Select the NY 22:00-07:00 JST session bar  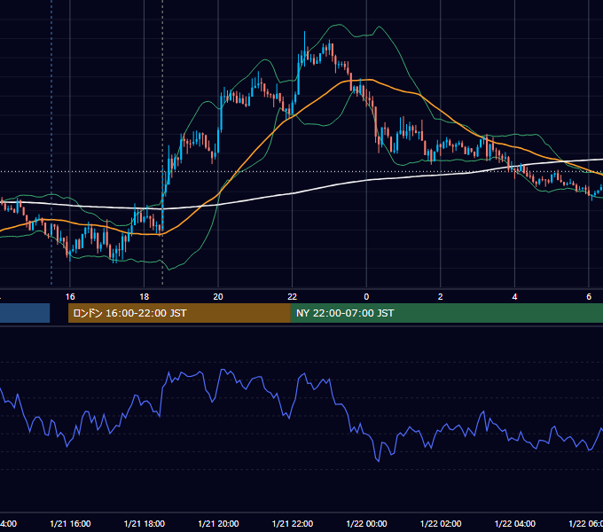(446, 313)
